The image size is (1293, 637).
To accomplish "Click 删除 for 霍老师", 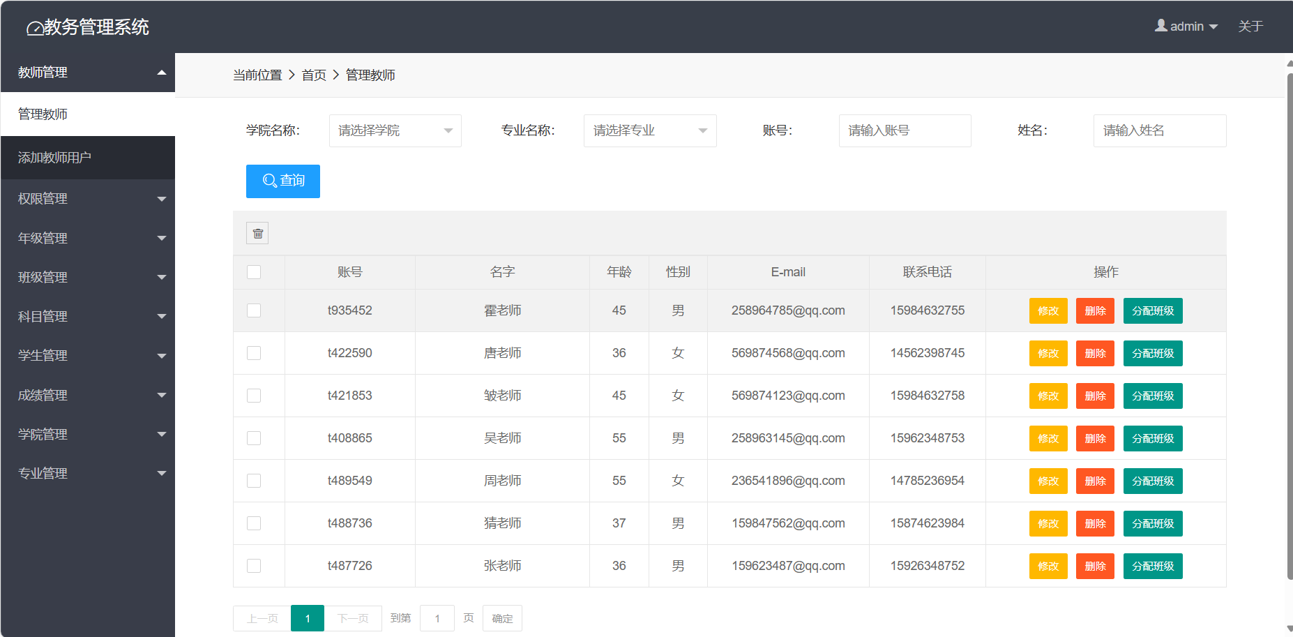I will pos(1095,310).
